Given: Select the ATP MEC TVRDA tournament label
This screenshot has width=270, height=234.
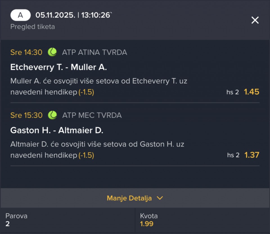Looking at the screenshot, I should click(92, 115).
